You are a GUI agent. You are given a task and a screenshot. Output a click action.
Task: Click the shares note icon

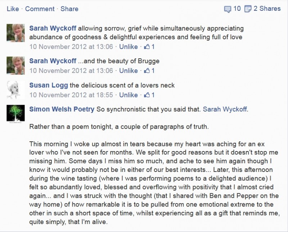(248, 9)
